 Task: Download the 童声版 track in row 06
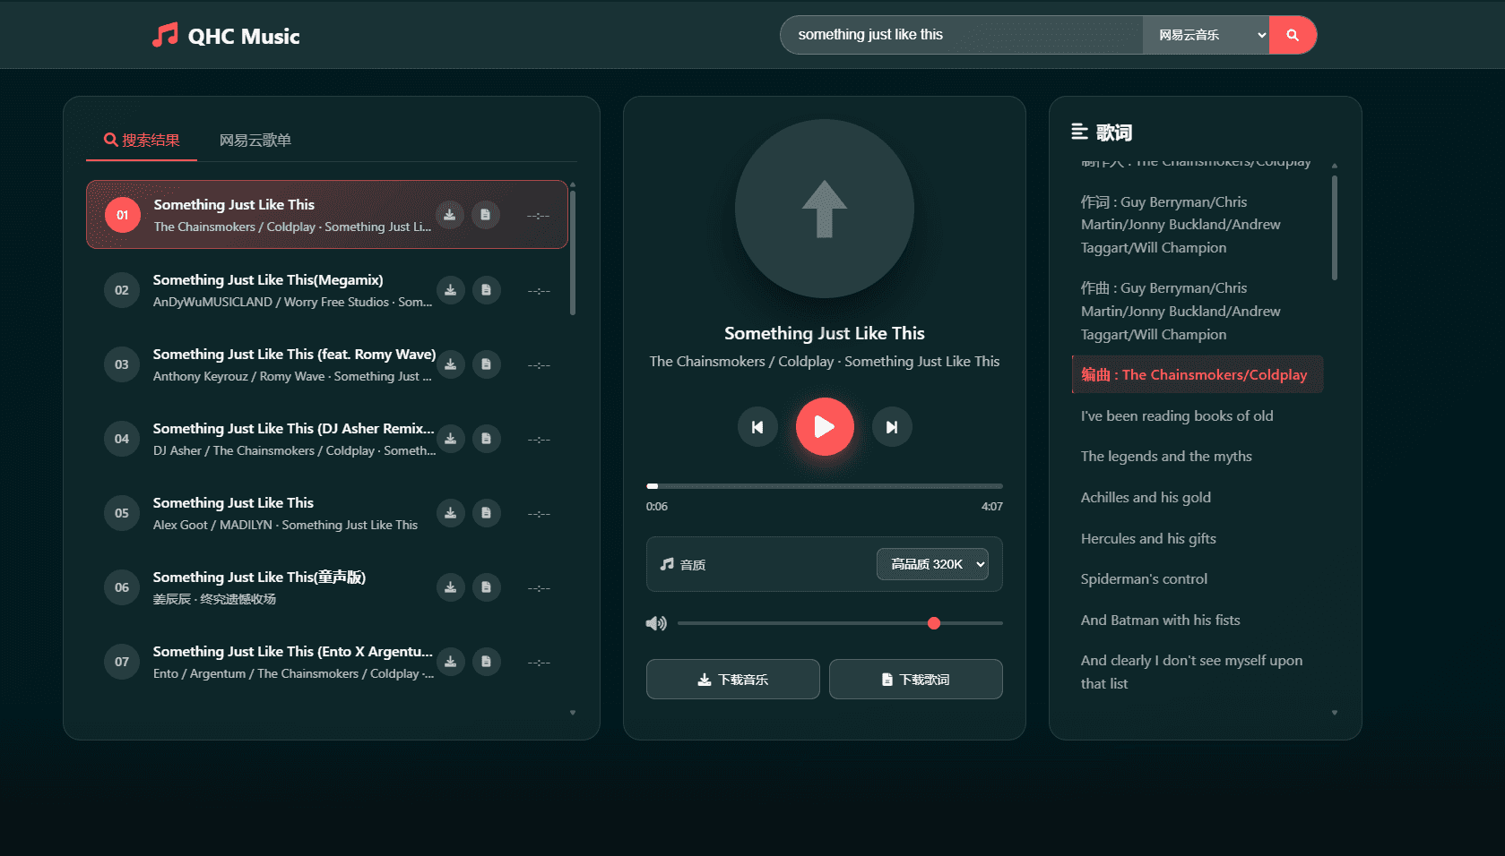point(450,587)
